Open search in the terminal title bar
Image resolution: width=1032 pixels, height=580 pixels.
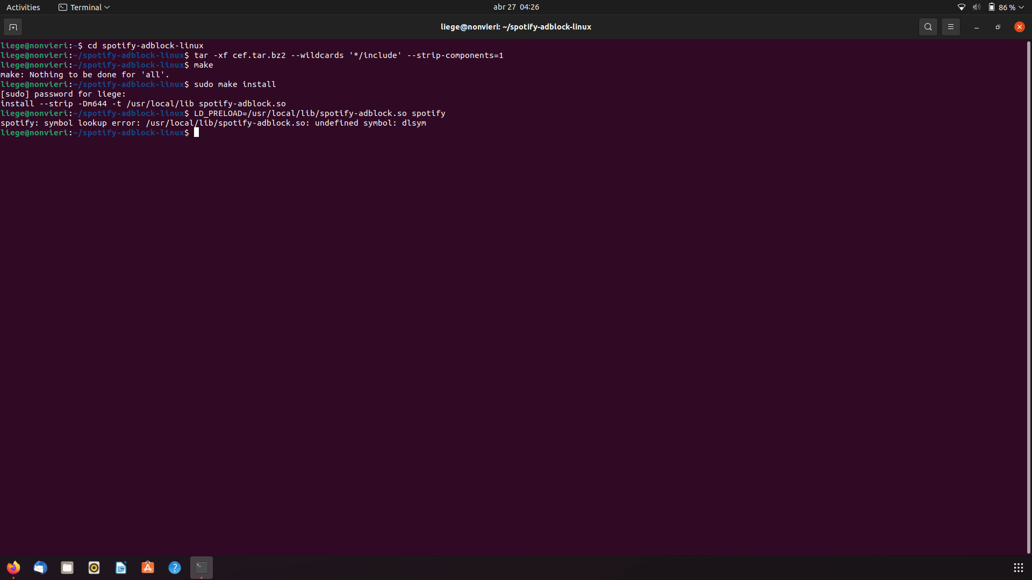[x=928, y=26]
